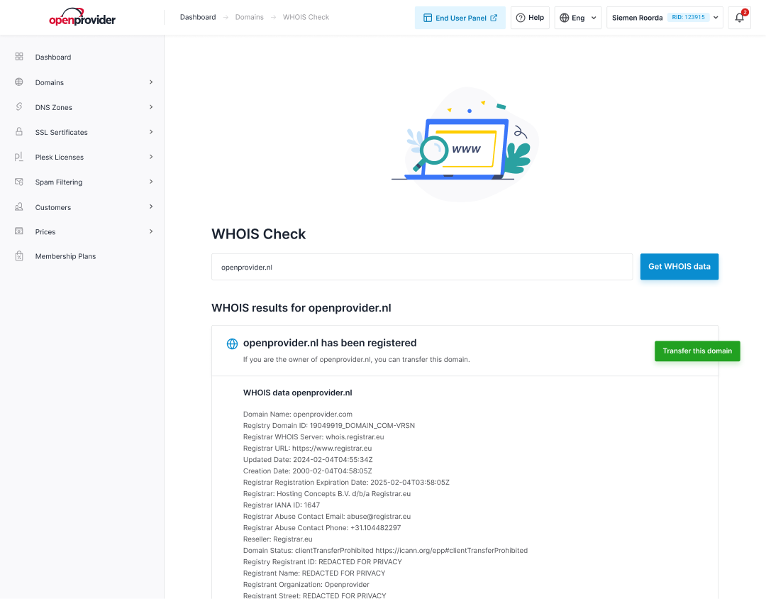The image size is (766, 599).
Task: Click the DNS Zones icon in sidebar
Action: point(19,106)
